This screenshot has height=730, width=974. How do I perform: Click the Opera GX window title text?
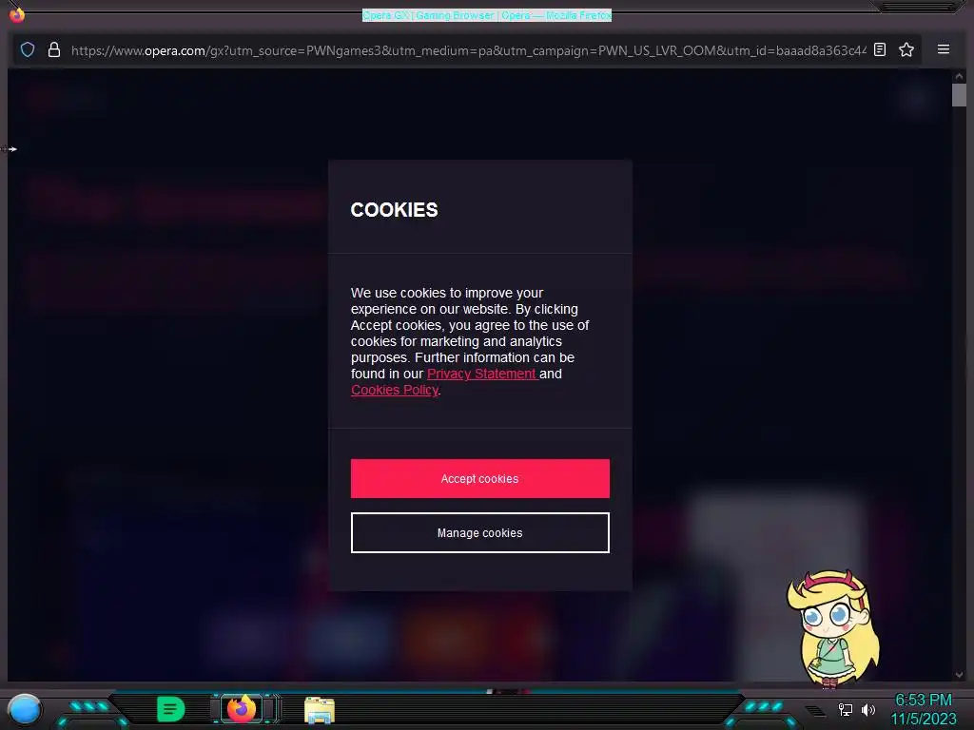point(486,15)
